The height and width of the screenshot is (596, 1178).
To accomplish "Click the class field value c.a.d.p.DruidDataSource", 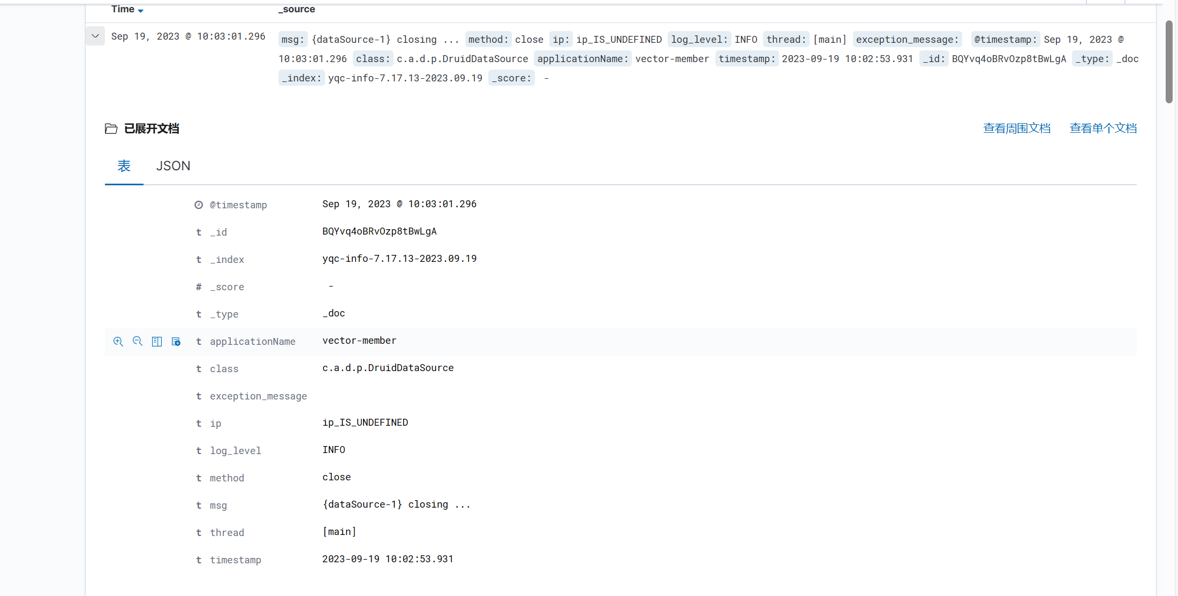I will tap(388, 368).
